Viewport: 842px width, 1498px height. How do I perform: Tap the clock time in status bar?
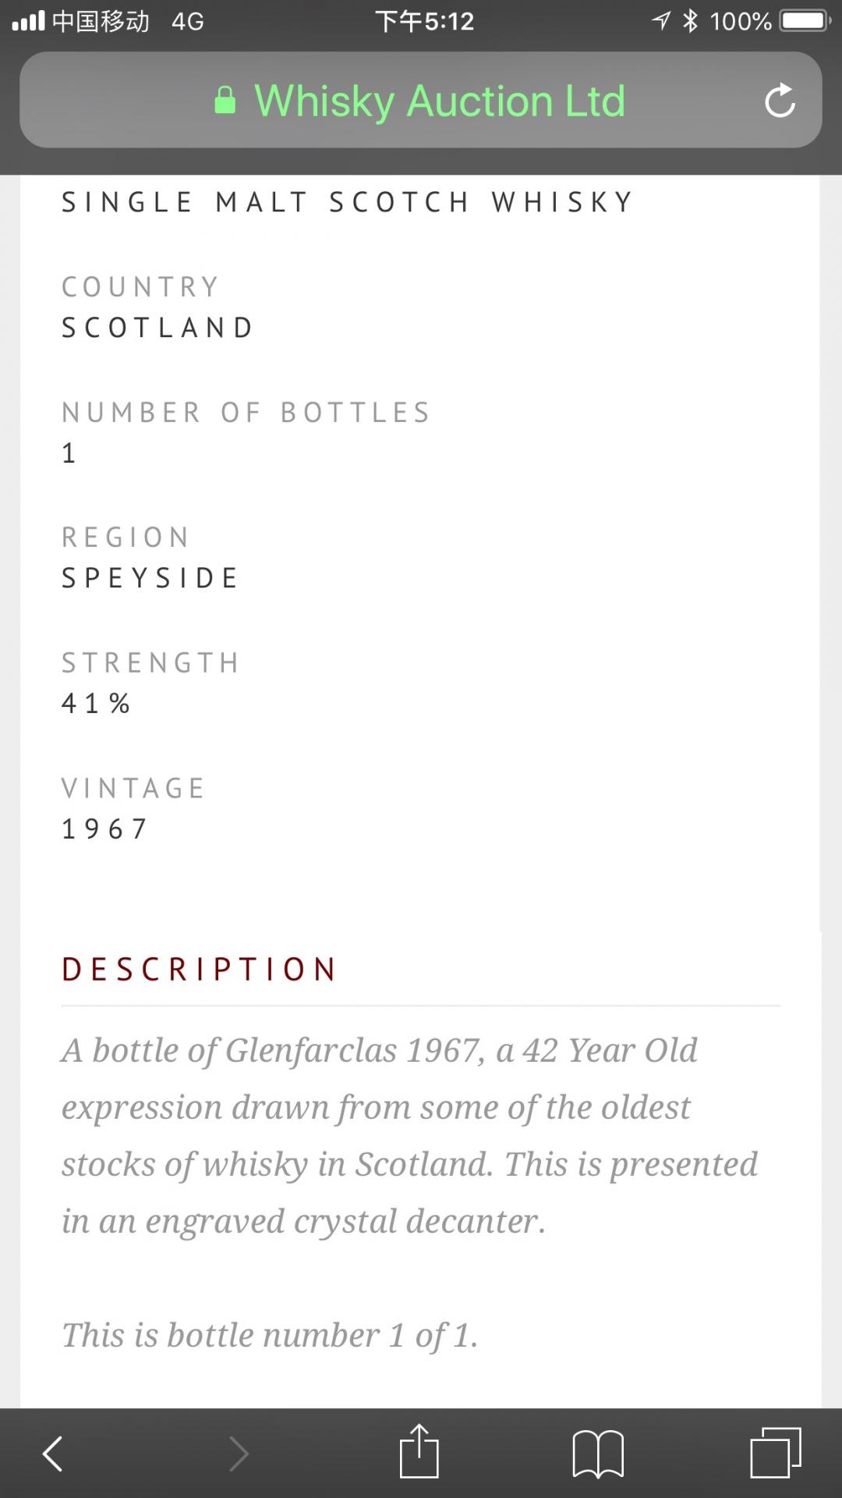pyautogui.click(x=424, y=21)
